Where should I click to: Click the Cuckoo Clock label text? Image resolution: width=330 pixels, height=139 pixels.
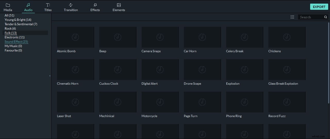109,84
